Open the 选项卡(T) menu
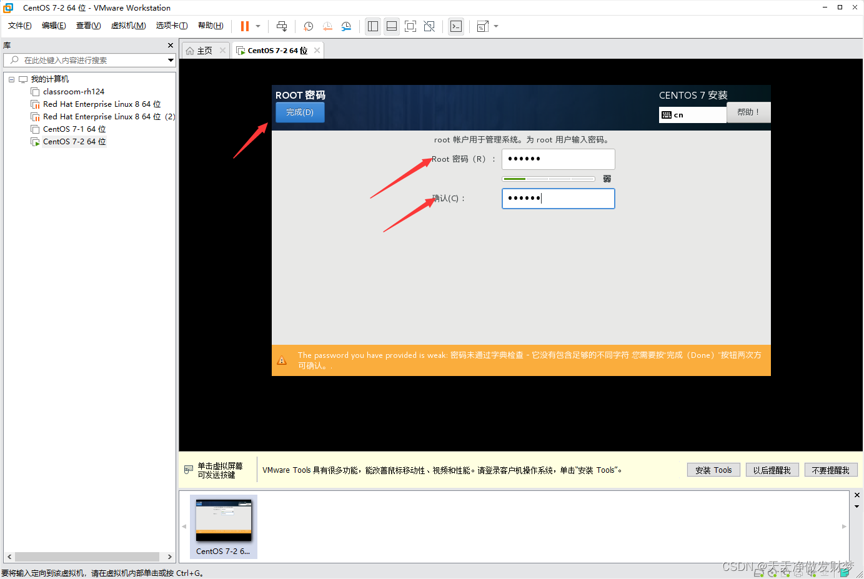The height and width of the screenshot is (579, 864). [x=172, y=26]
